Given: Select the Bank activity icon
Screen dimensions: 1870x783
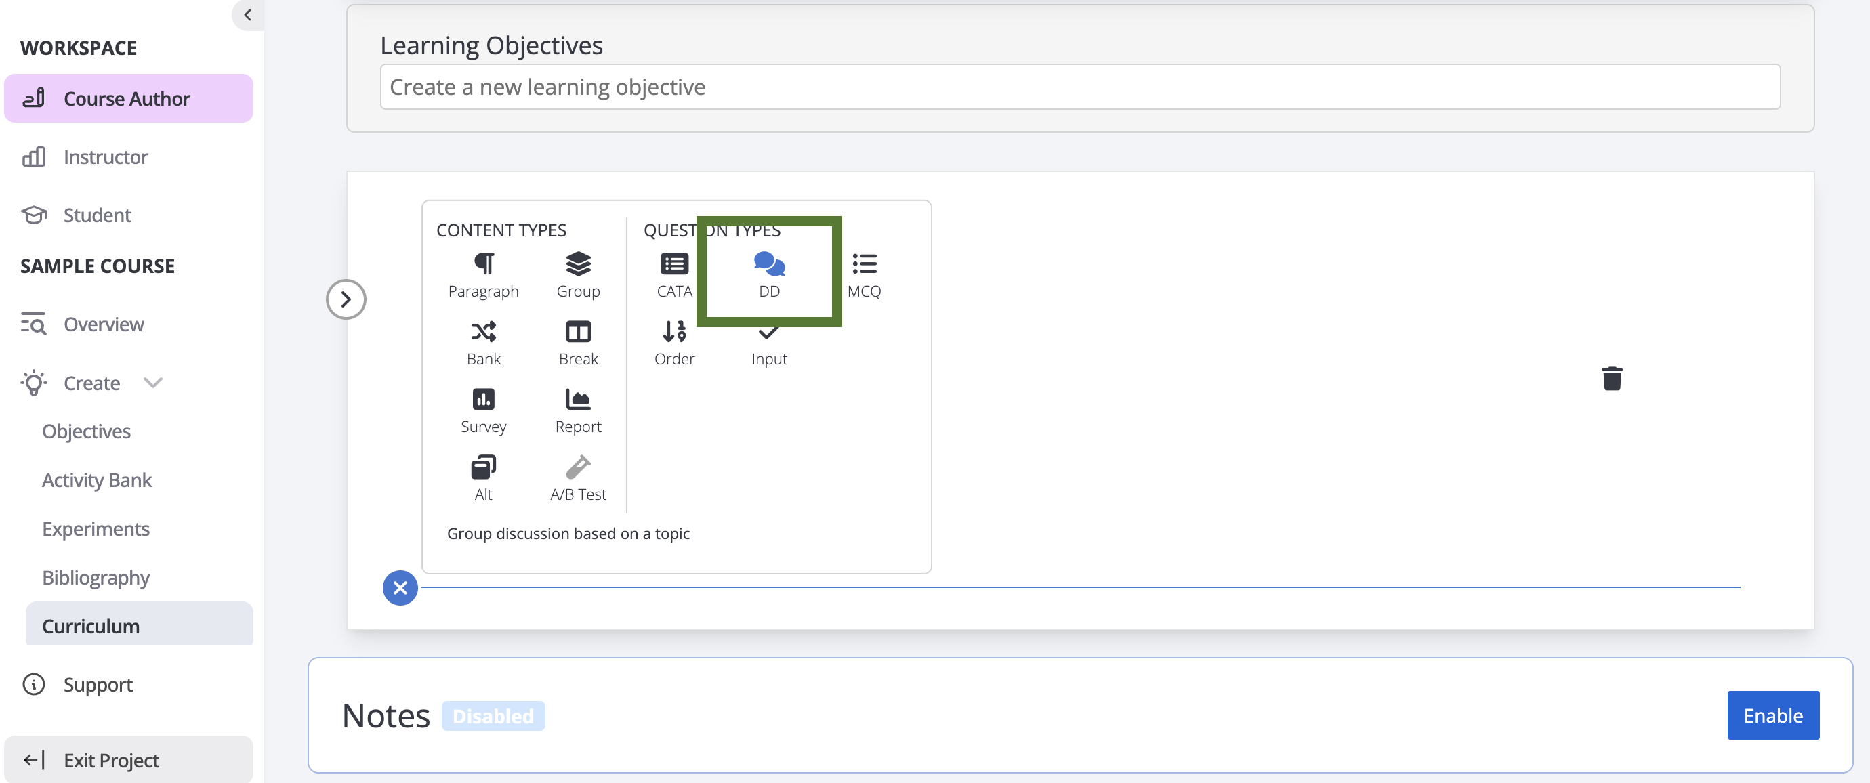Looking at the screenshot, I should coord(484,343).
